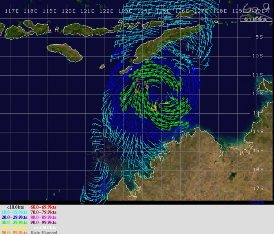274x234 pixels.
Task: Select the 20.0-29.9kts blue legend entry
Action: pos(15,217)
